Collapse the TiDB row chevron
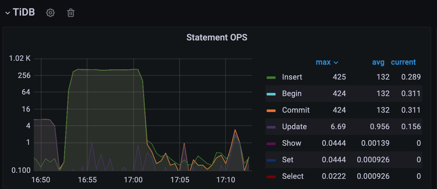This screenshot has height=189, width=437. click(8, 13)
